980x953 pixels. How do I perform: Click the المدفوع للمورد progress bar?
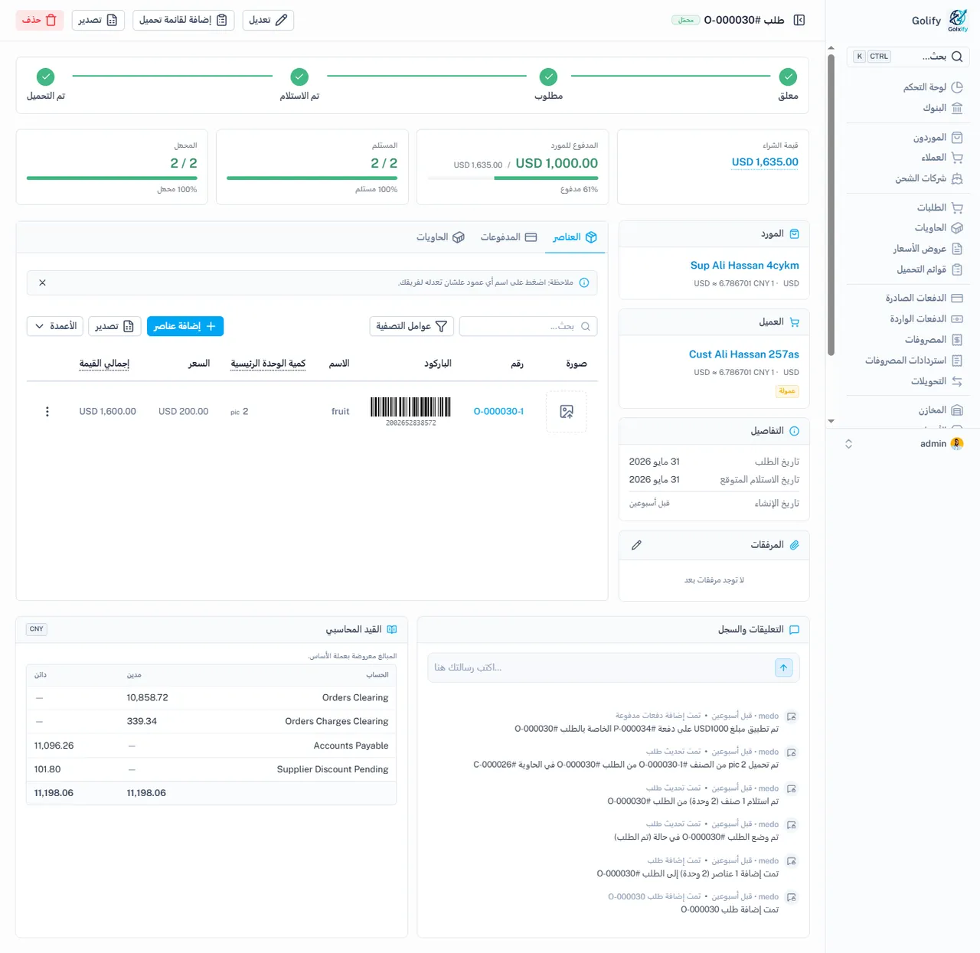tap(512, 178)
